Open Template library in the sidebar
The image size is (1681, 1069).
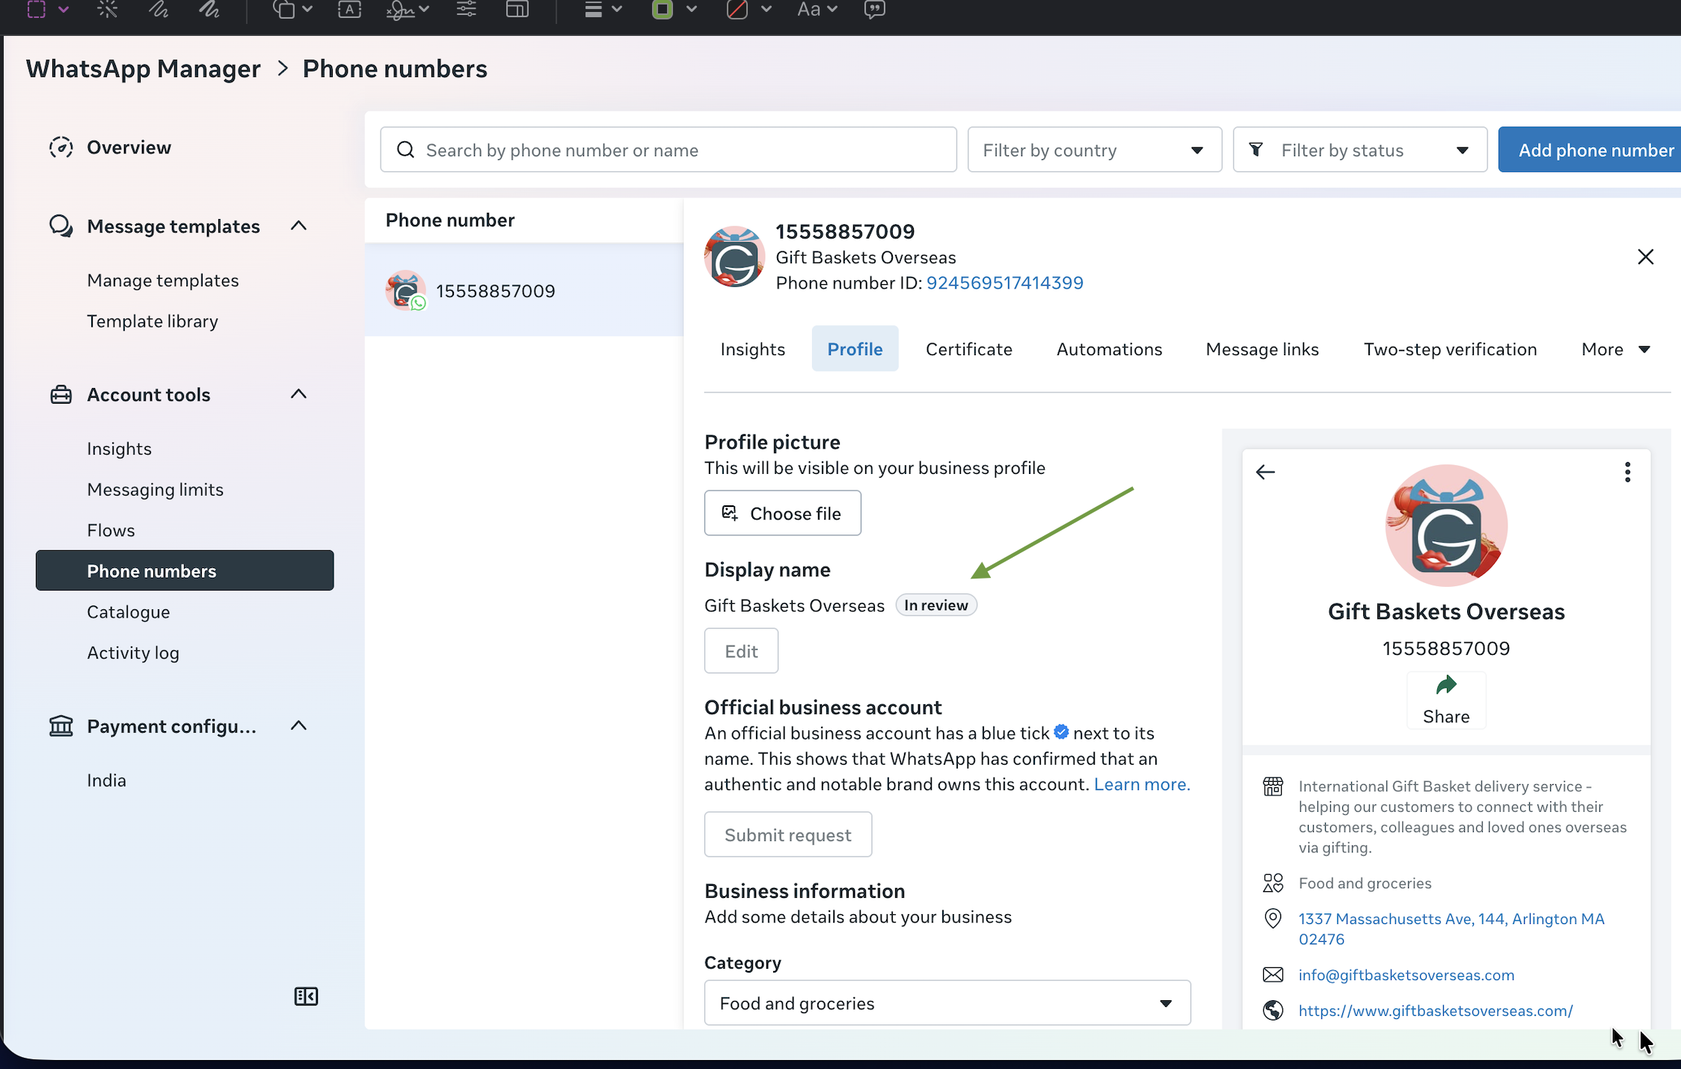coord(153,321)
